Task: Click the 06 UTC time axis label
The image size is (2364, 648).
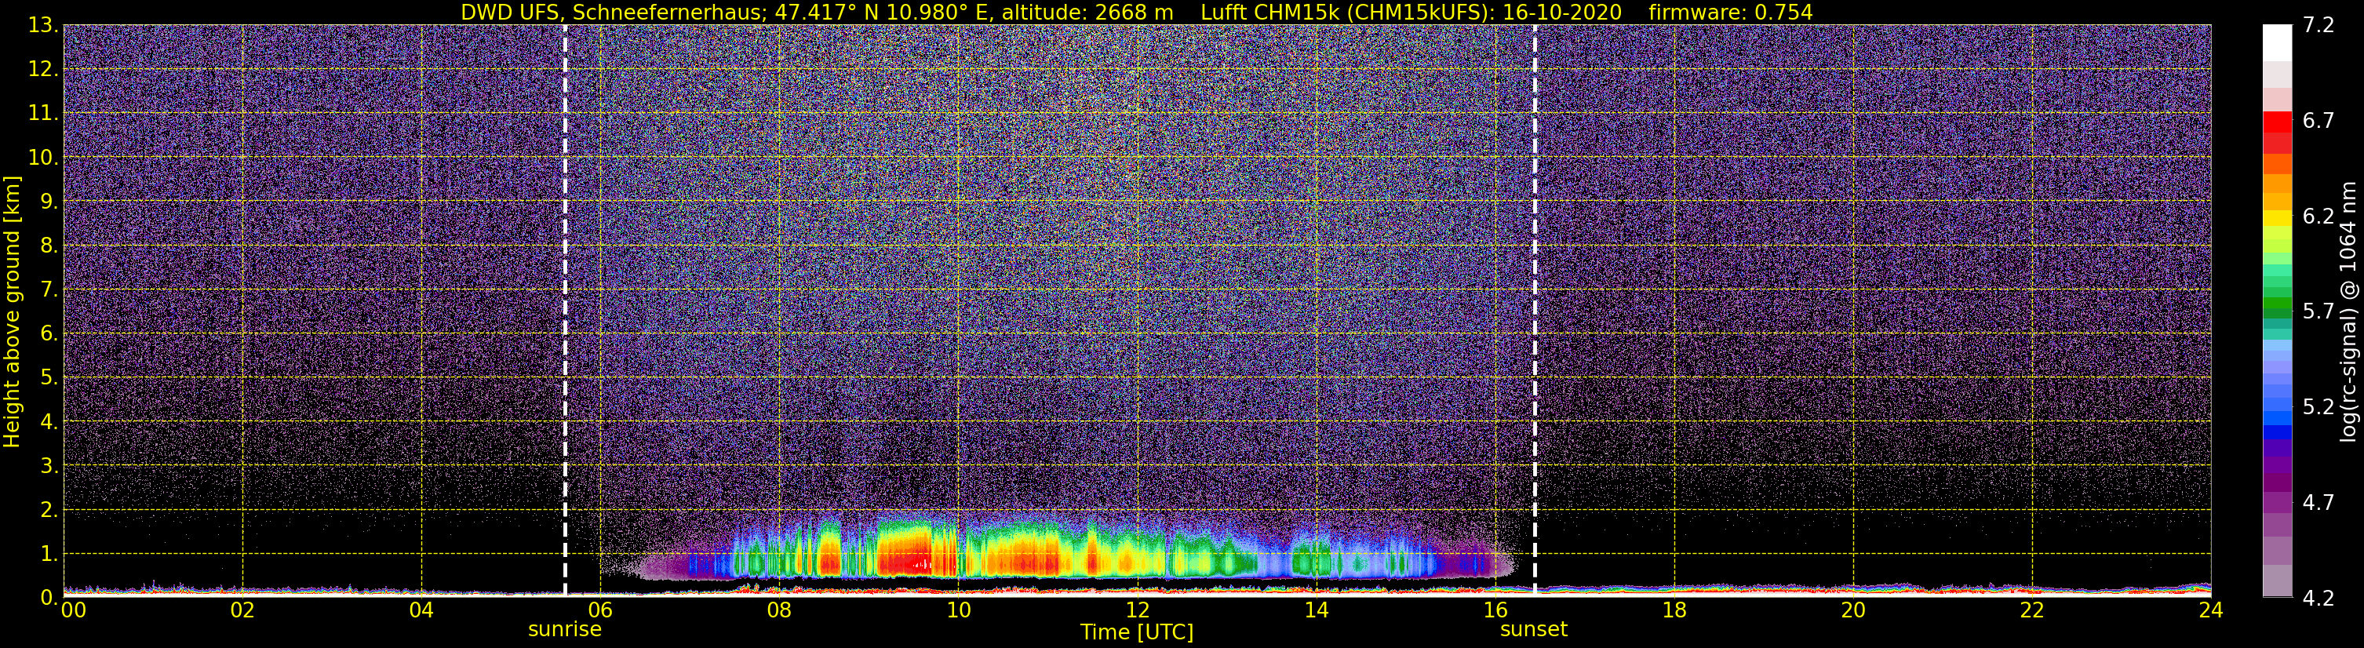Action: point(600,610)
